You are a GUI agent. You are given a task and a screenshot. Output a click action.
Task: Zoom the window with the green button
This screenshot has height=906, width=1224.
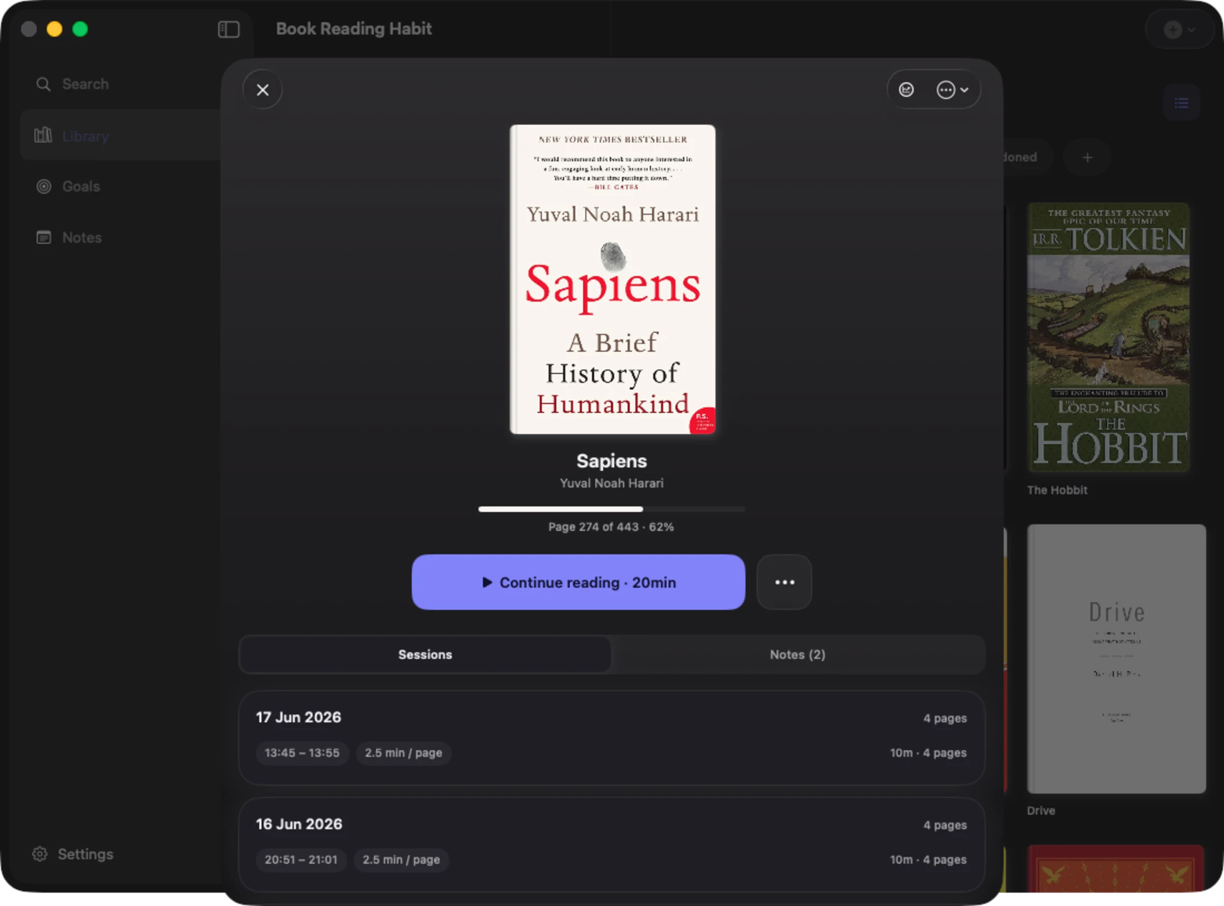[x=80, y=29]
